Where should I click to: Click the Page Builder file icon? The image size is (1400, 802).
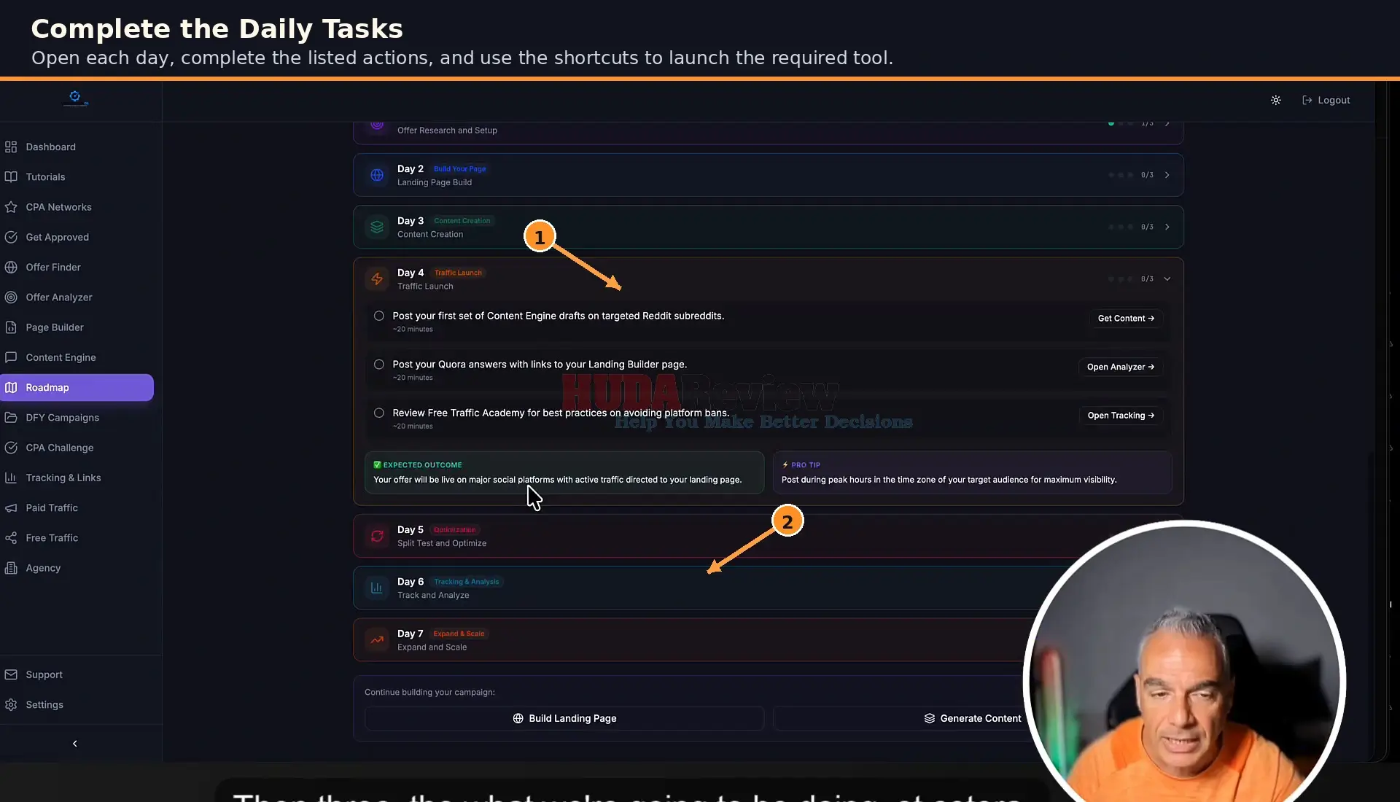[11, 327]
